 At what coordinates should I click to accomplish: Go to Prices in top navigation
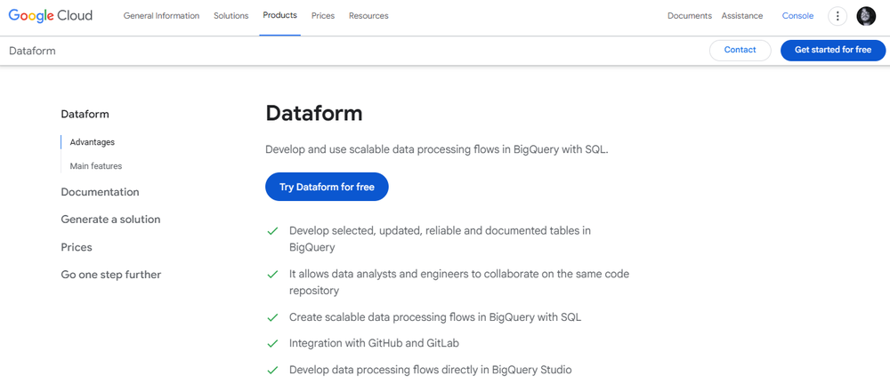tap(323, 16)
